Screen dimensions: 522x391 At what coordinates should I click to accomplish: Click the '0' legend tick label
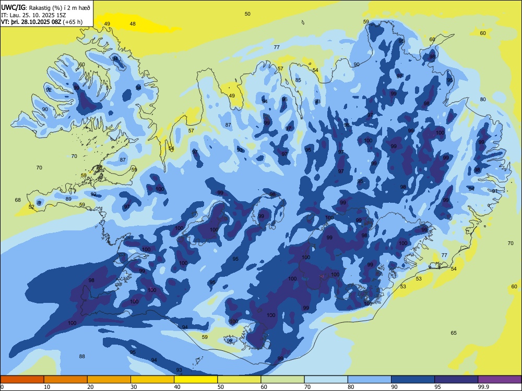pyautogui.click(x=2, y=387)
